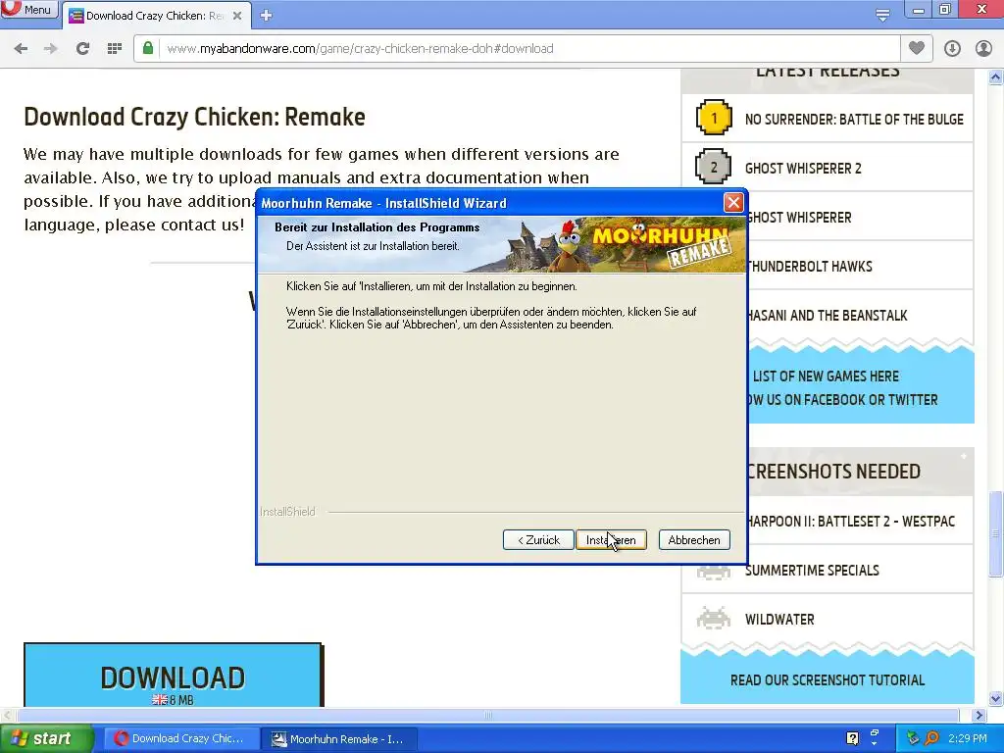The height and width of the screenshot is (753, 1004).
Task: Open the list of new games here link
Action: 826,376
